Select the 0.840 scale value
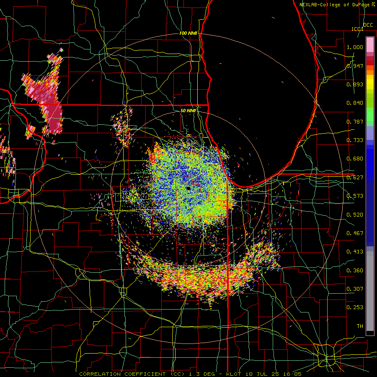This screenshot has width=377, height=377. tap(355, 103)
